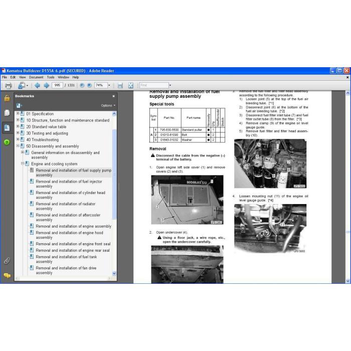Expand the '20 Standard value table' bookmark
Image resolution: width=351 pixels, height=351 pixels.
pos(18,126)
